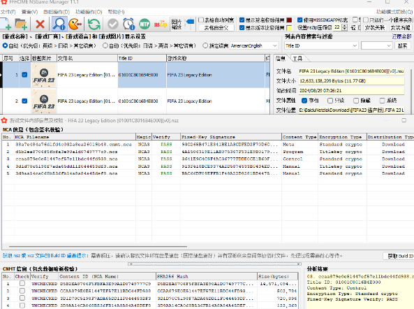Click the restore all link
Screen dimensions: 414x309
point(401,36)
